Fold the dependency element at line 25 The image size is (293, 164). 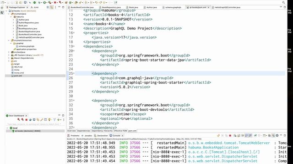[x=74, y=73]
